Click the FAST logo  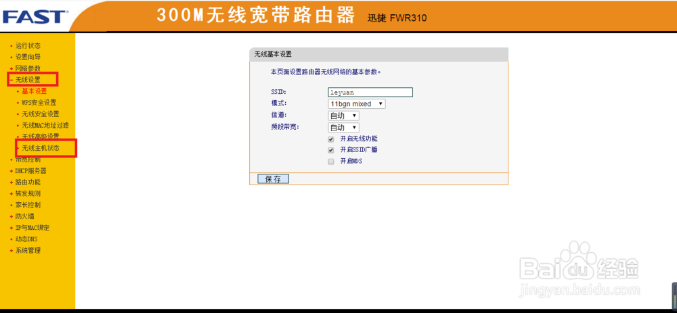click(x=35, y=17)
